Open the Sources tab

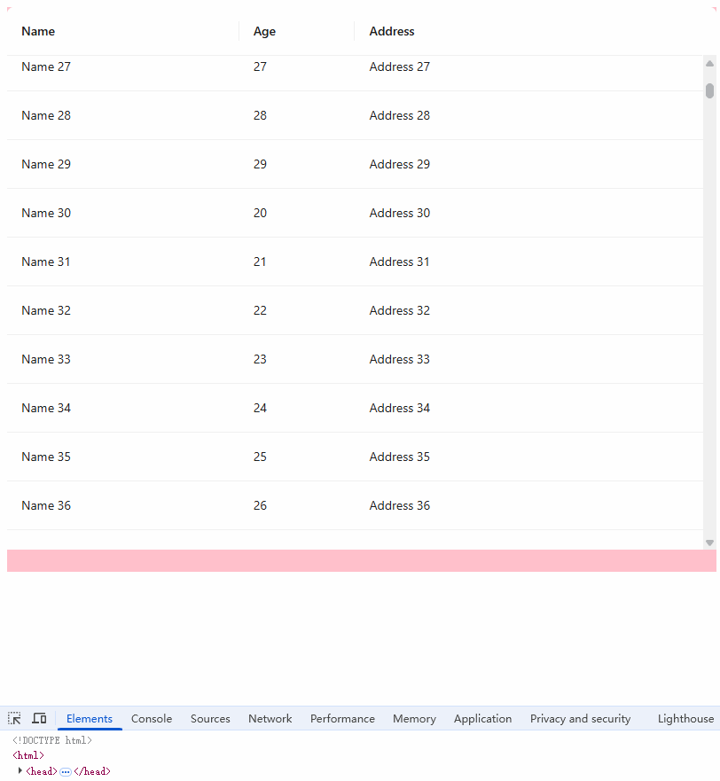[210, 718]
